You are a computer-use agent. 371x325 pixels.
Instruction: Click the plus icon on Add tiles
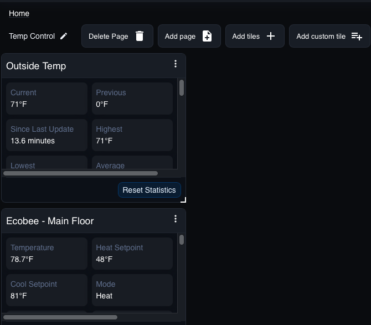click(271, 36)
